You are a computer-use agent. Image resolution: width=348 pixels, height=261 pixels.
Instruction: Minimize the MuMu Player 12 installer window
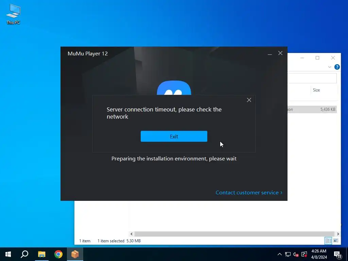pos(269,53)
